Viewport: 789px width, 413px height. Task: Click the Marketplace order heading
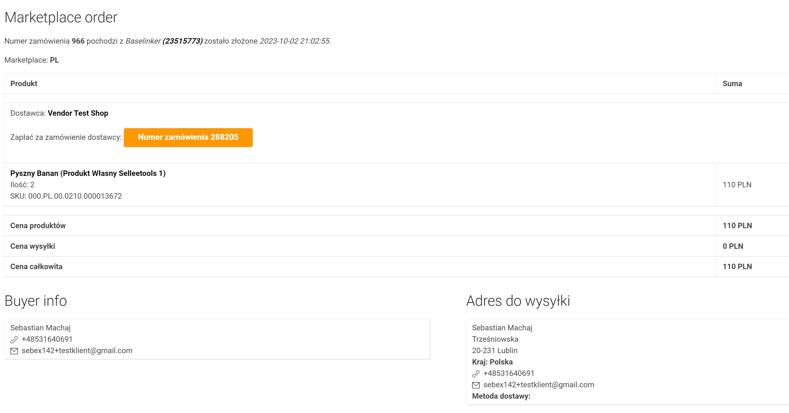pos(61,17)
